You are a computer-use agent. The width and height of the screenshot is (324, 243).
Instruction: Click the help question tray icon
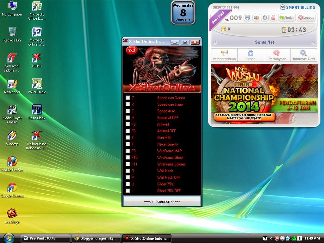[265, 239]
